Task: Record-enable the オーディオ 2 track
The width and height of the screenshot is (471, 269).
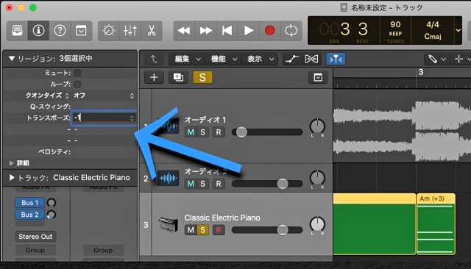Action: (x=219, y=184)
